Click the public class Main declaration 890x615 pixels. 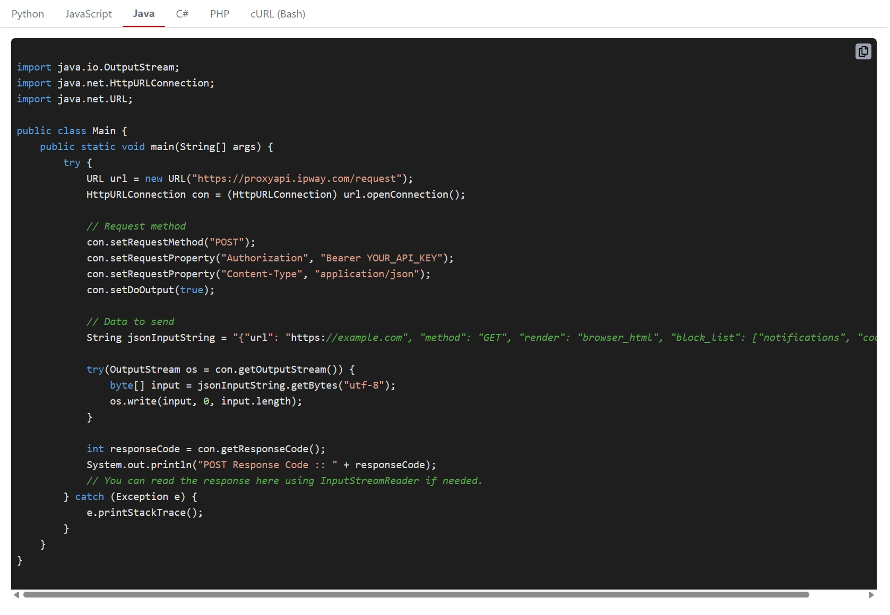[x=72, y=130]
